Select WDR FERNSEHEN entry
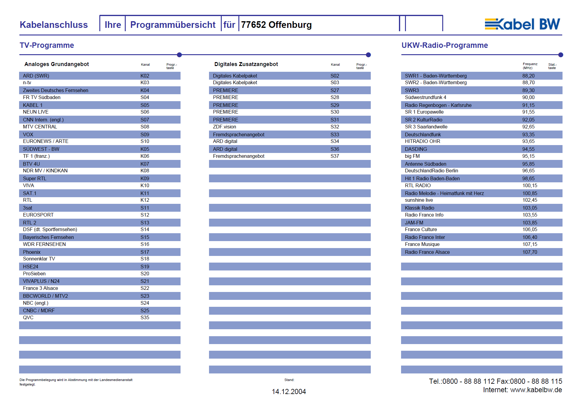The width and height of the screenshot is (581, 411). (100, 244)
